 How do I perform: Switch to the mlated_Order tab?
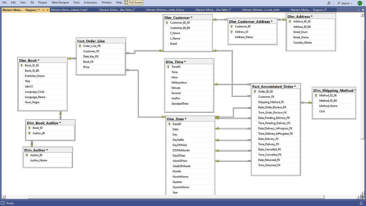pyautogui.click(x=74, y=10)
